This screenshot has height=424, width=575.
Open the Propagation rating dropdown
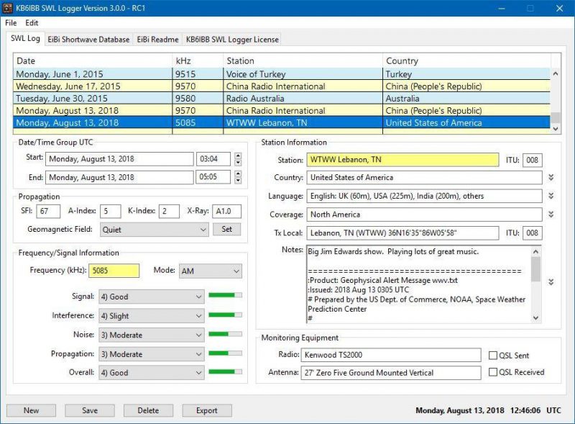(x=152, y=354)
